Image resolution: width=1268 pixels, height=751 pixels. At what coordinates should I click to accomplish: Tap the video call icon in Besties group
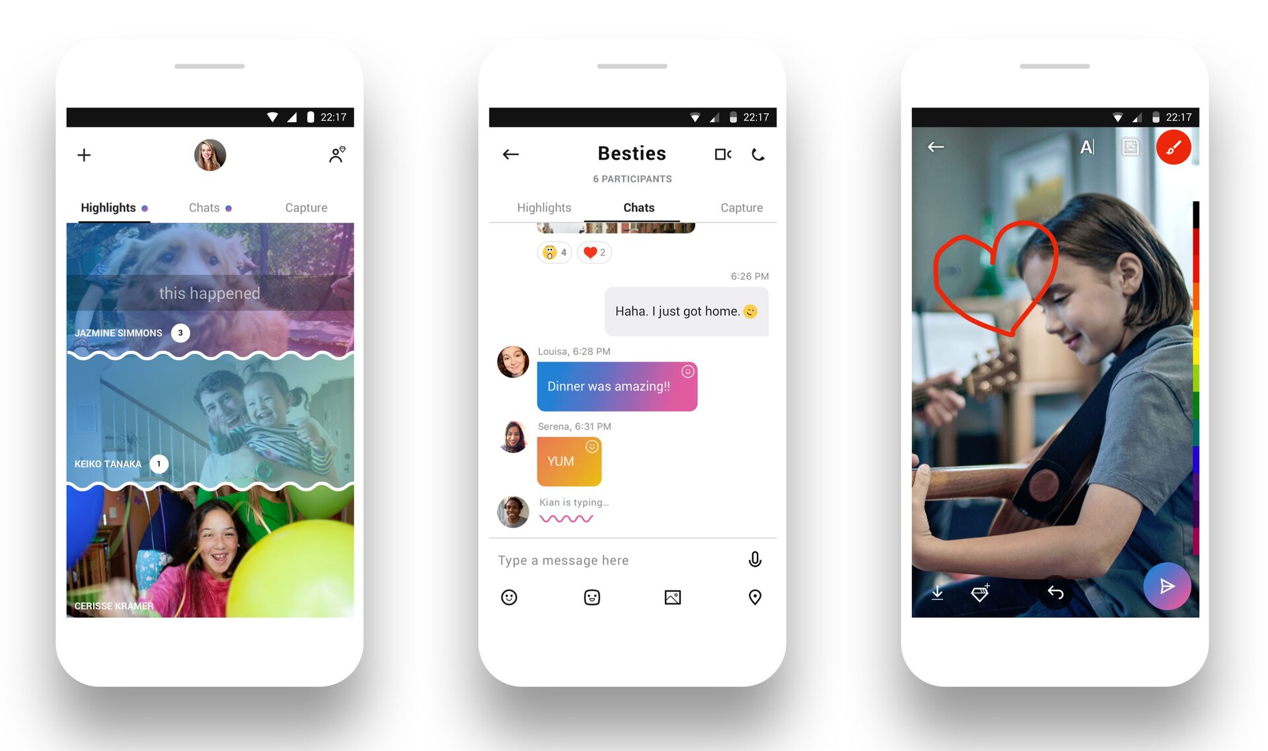tap(722, 154)
